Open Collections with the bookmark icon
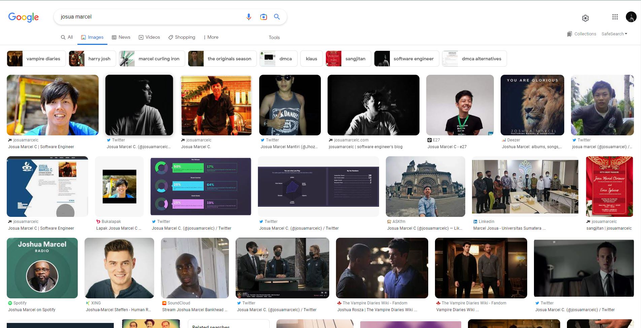Viewport: 641px width, 328px height. 581,34
